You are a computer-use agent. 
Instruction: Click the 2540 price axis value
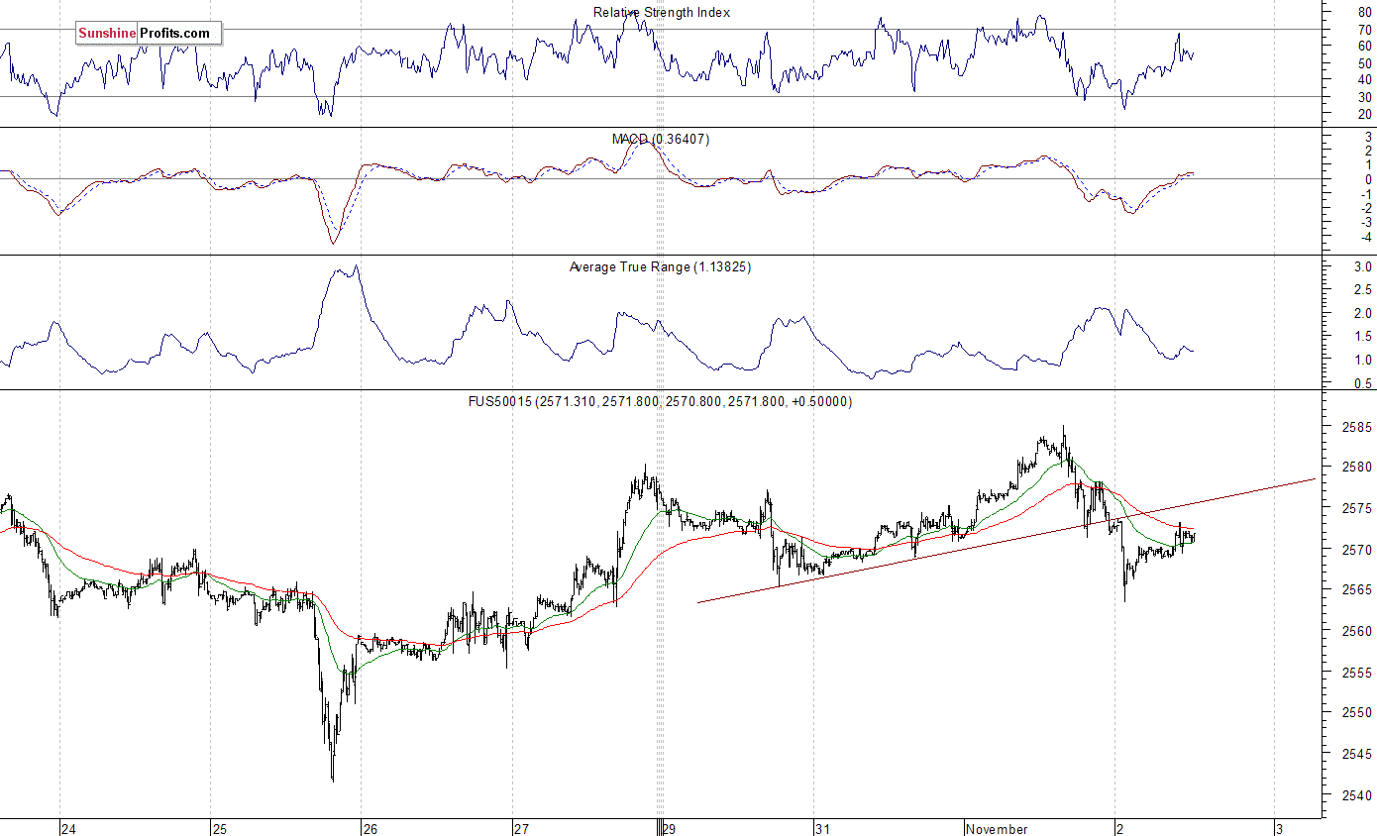click(x=1358, y=795)
